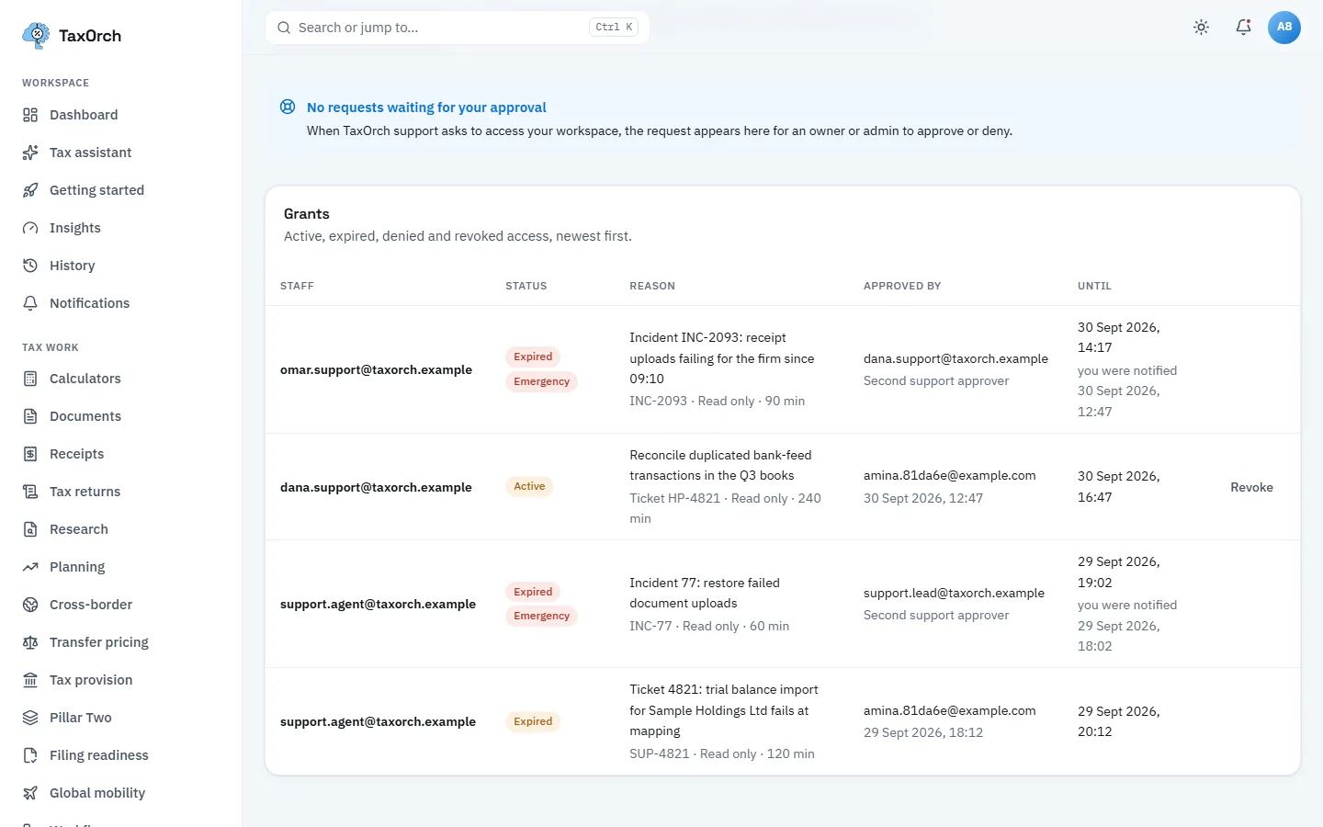Click the Grants section heading
This screenshot has height=827, width=1323.
(307, 213)
